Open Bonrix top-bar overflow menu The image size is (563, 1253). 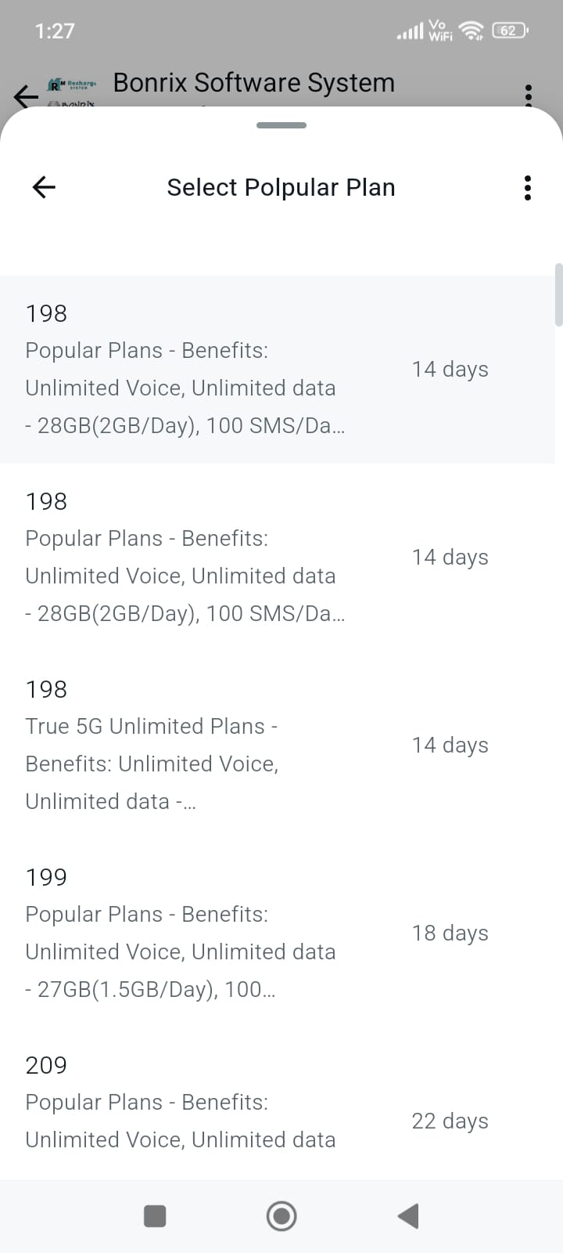point(529,95)
